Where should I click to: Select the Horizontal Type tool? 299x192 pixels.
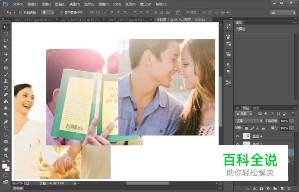pyautogui.click(x=6, y=129)
